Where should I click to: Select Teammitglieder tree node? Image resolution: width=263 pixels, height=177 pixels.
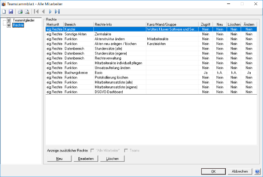[24, 20]
